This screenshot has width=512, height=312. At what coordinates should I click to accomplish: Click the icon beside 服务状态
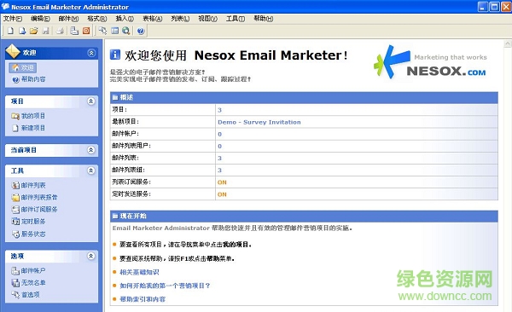pos(15,234)
